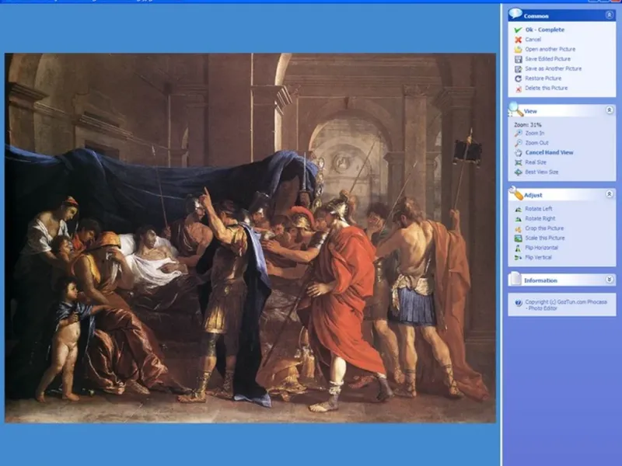This screenshot has width=622, height=466.
Task: Select the Zoom Out link
Action: point(536,143)
